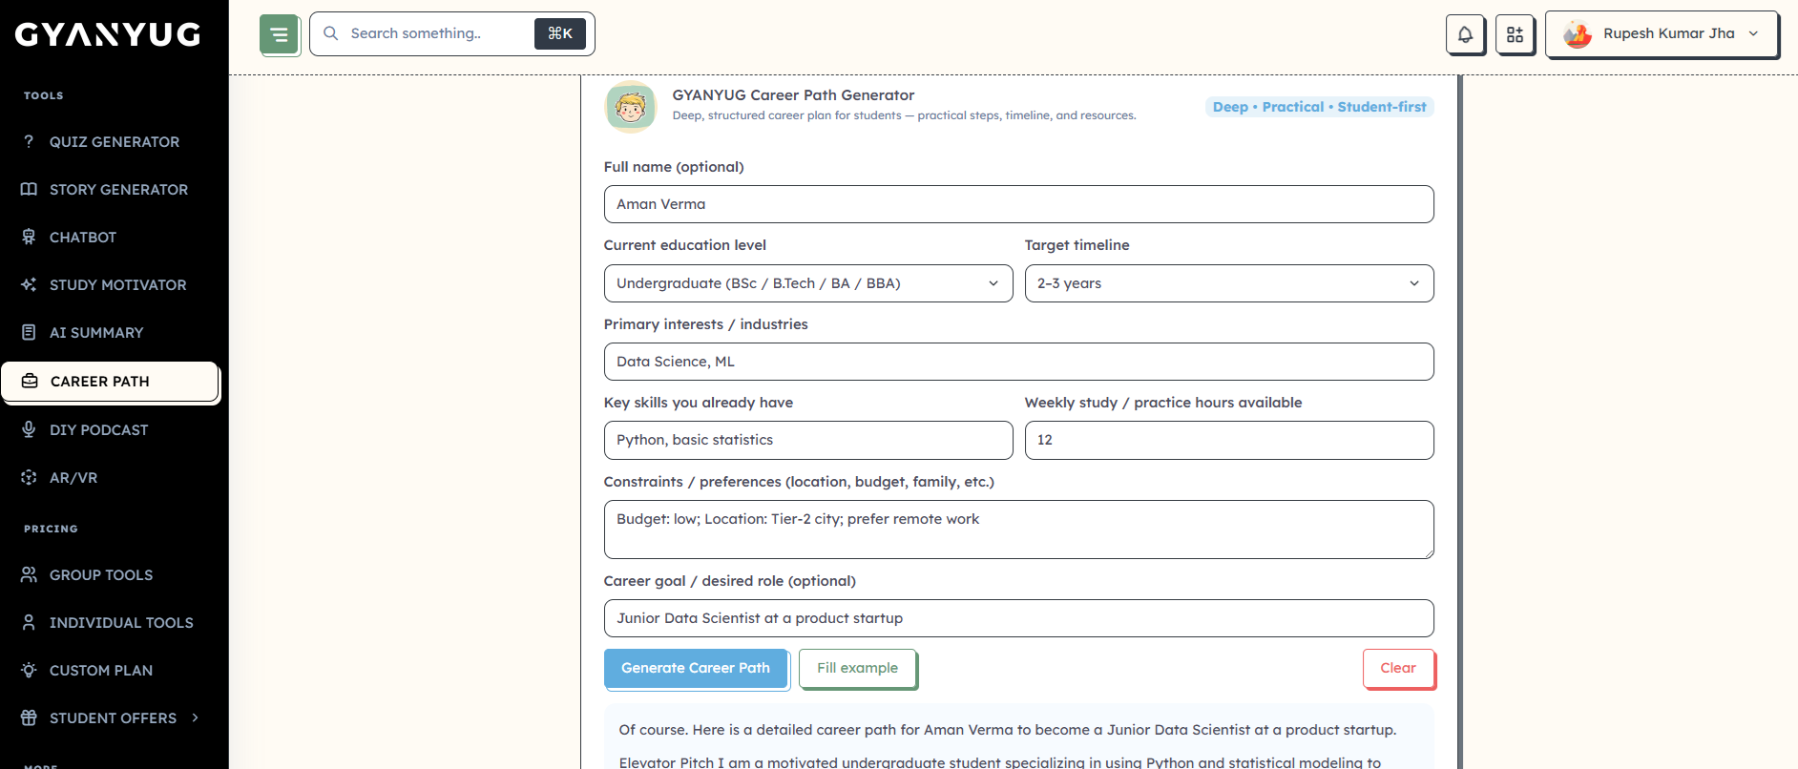This screenshot has height=769, width=1798.
Task: Open Rupesh Kumar Jha account menu
Action: click(x=1661, y=34)
